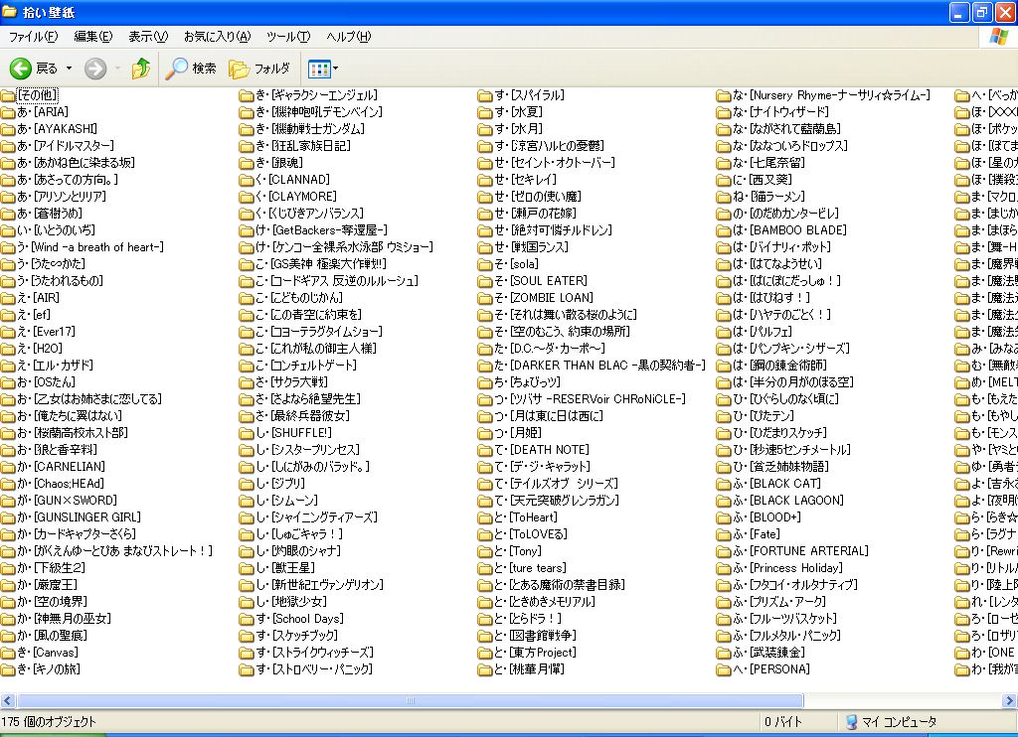Select folder icon of は・[BAMBOO BLADE]
1018x737 pixels.
724,230
